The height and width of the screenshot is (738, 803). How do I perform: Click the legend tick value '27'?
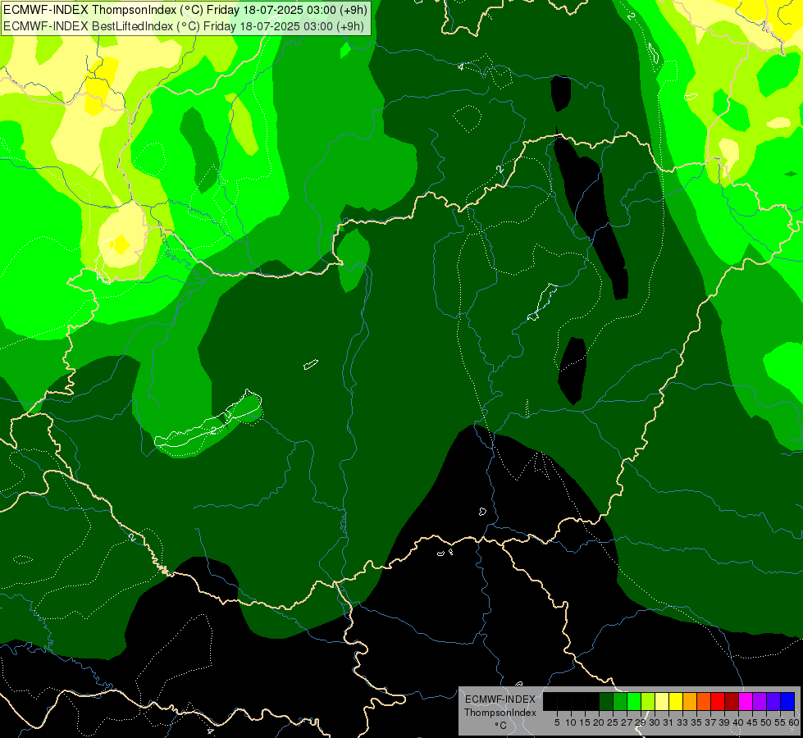[627, 722]
